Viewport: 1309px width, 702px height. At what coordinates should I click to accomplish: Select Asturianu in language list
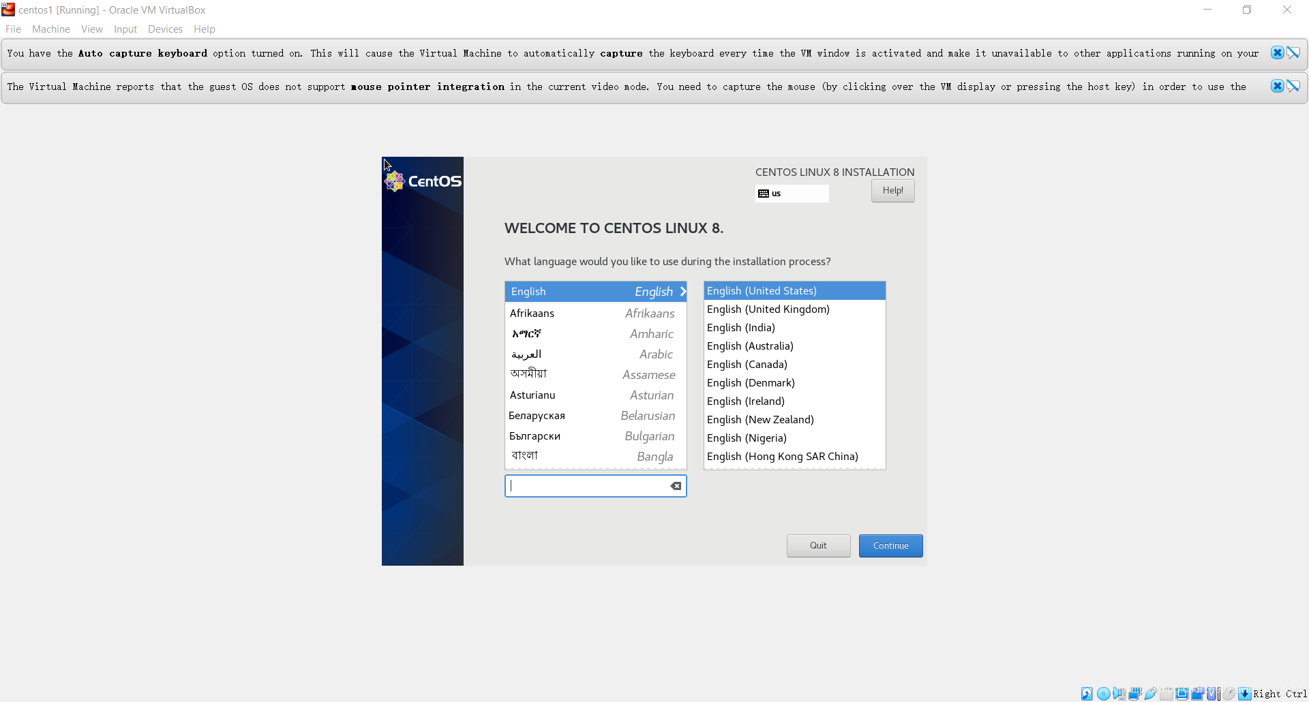point(595,395)
